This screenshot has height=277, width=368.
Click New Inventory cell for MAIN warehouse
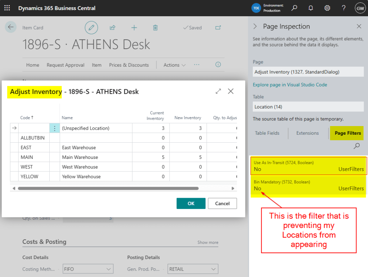tap(188, 157)
